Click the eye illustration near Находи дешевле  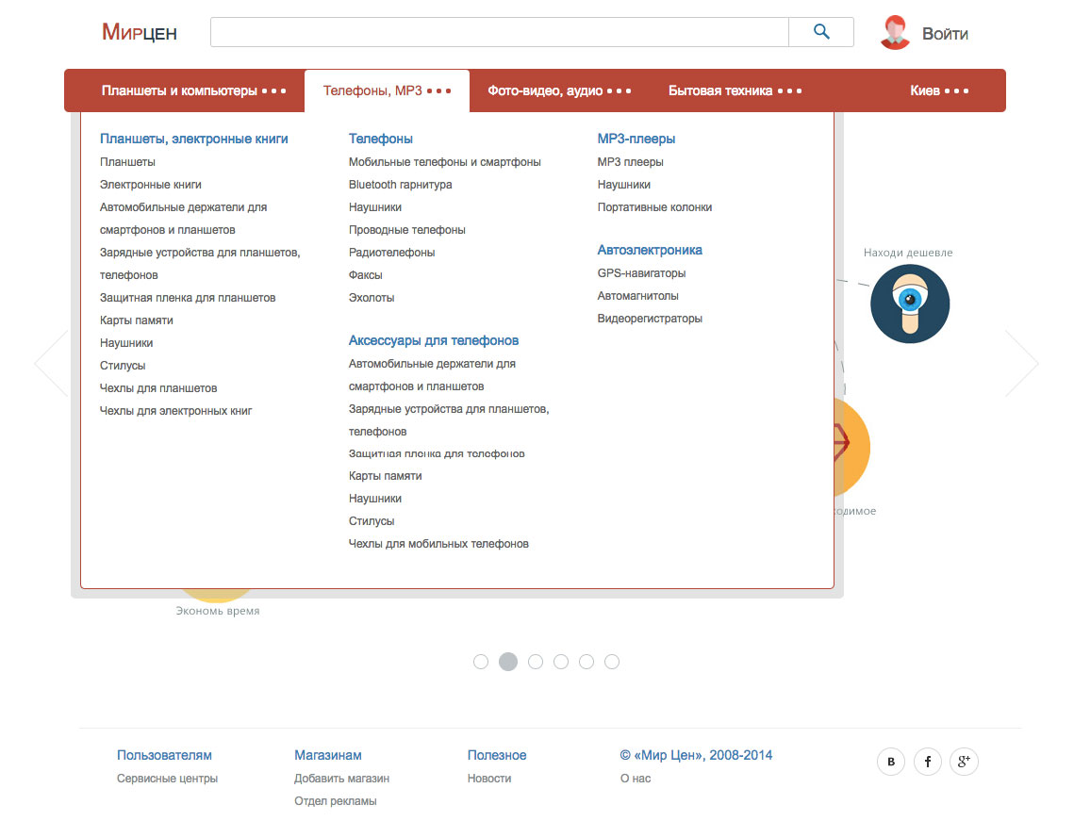pos(909,304)
